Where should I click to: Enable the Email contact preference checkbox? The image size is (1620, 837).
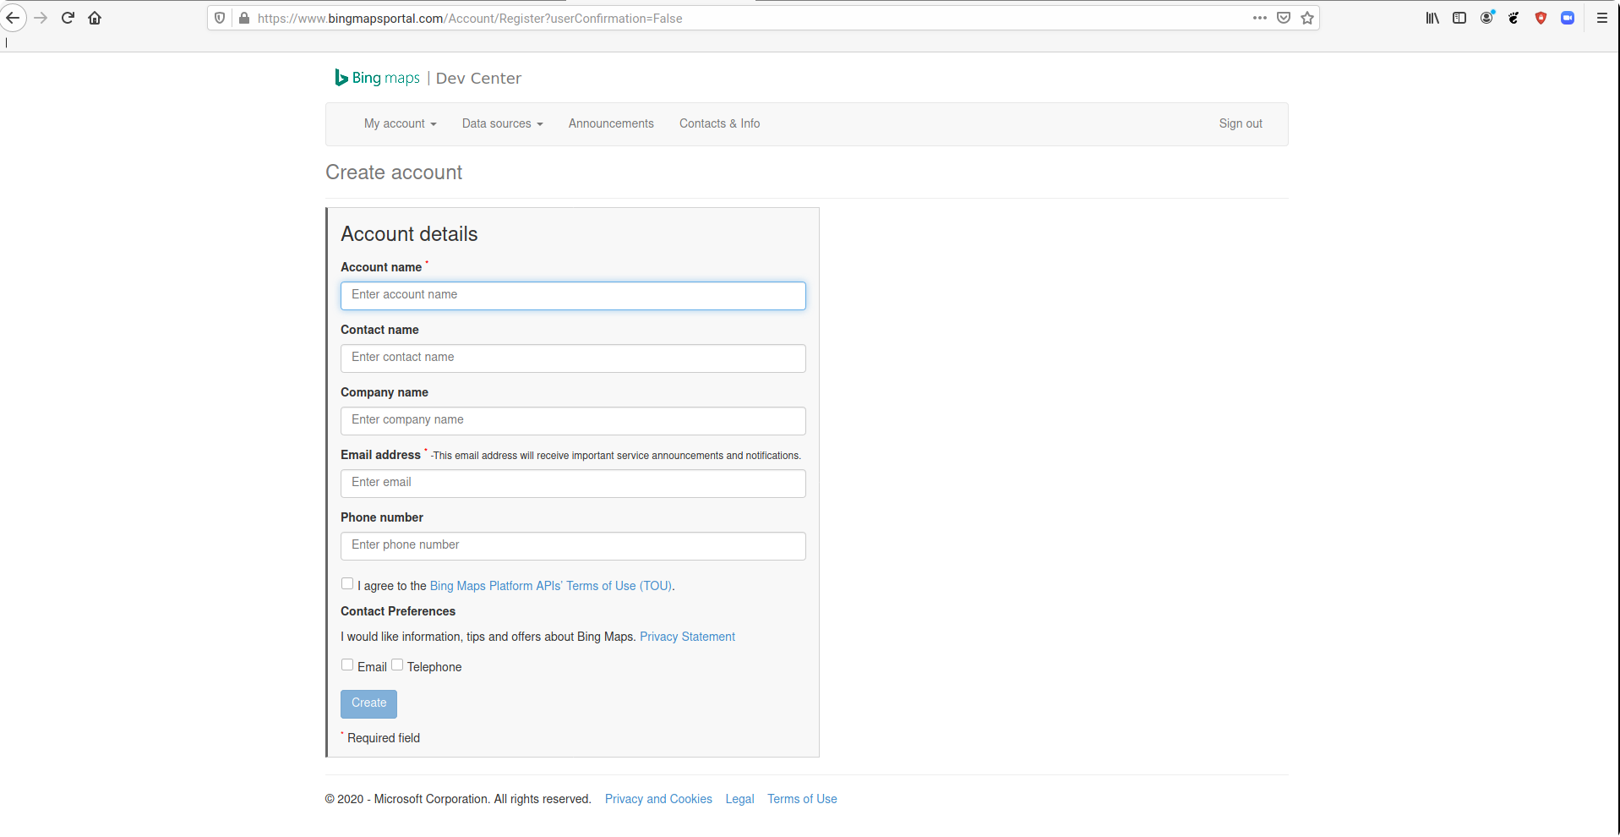(x=347, y=665)
